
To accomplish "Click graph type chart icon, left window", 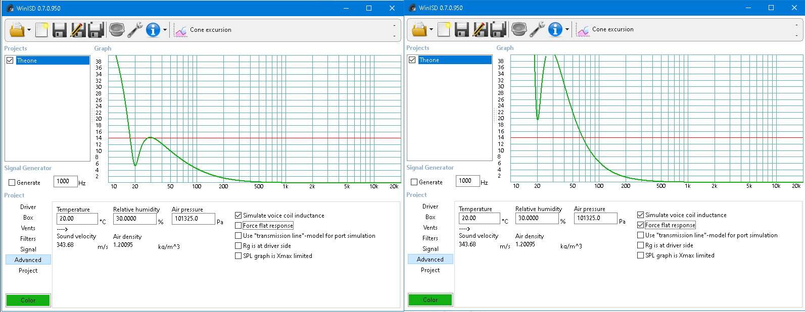I will coord(180,30).
